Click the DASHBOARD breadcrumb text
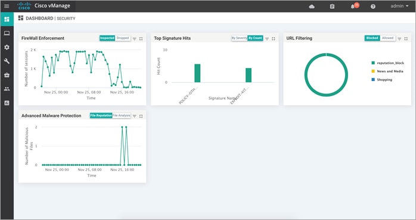The image size is (416, 220). click(39, 18)
